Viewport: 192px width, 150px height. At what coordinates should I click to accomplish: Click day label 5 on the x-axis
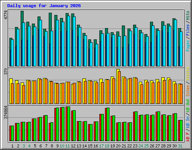(35, 146)
